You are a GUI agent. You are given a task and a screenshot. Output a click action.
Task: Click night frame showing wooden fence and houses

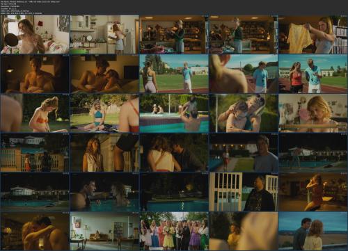pyautogui.click(x=35, y=152)
